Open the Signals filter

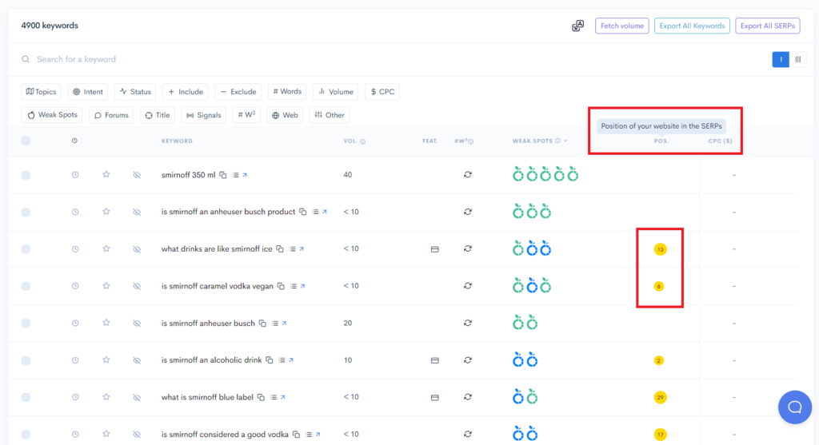pyautogui.click(x=204, y=115)
